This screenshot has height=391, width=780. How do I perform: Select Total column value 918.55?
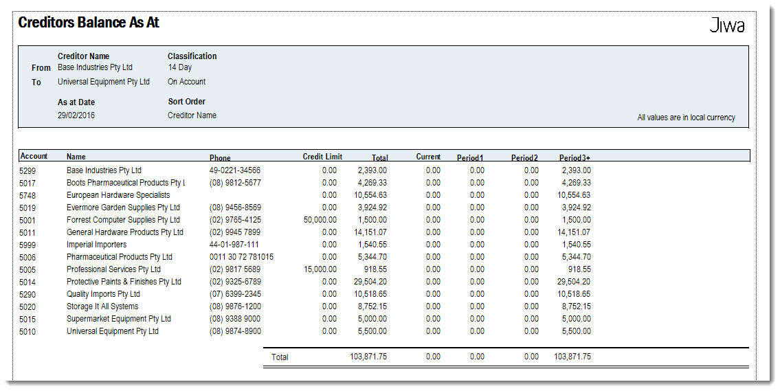point(375,269)
